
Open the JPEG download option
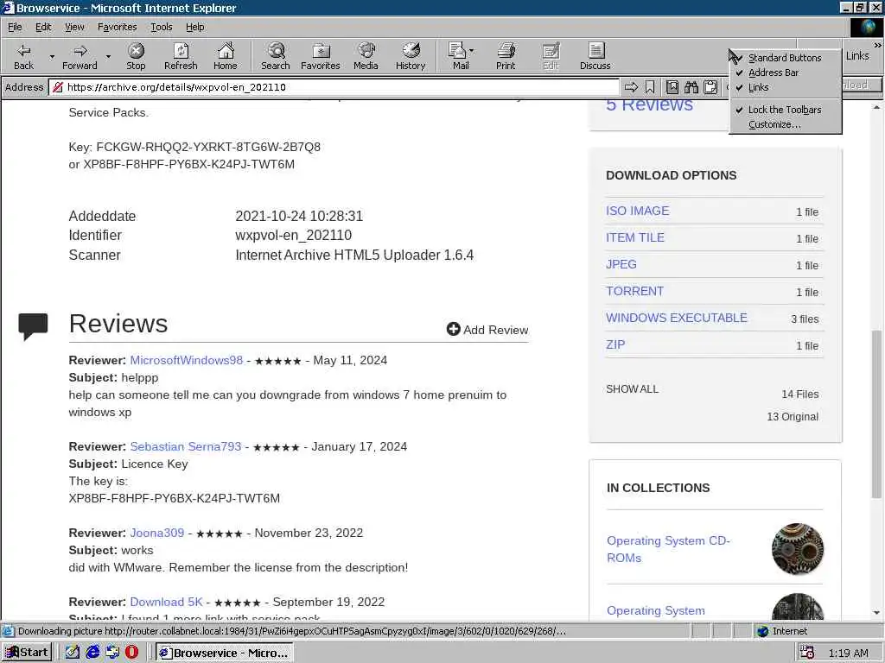click(x=621, y=264)
